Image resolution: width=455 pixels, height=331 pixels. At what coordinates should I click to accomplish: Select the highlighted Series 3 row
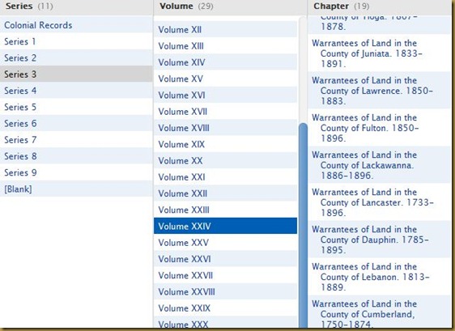tap(76, 74)
